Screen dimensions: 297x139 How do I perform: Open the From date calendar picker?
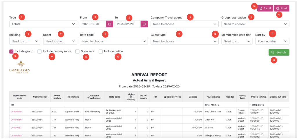pyautogui.click(x=109, y=24)
